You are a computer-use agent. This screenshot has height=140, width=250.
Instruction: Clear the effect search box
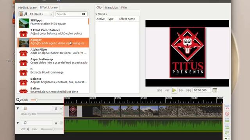[83, 14]
